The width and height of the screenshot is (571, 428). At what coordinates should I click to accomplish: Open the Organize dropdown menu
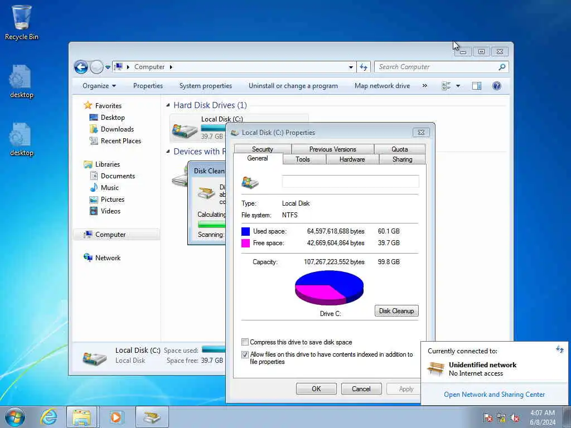[x=99, y=86]
